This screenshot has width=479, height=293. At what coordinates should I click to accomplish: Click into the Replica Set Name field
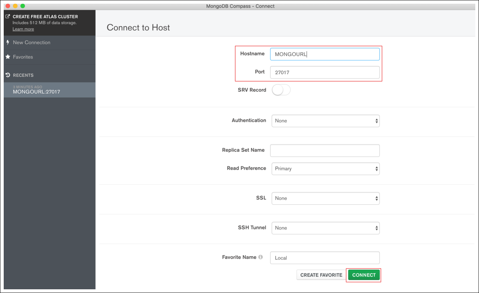pyautogui.click(x=325, y=151)
